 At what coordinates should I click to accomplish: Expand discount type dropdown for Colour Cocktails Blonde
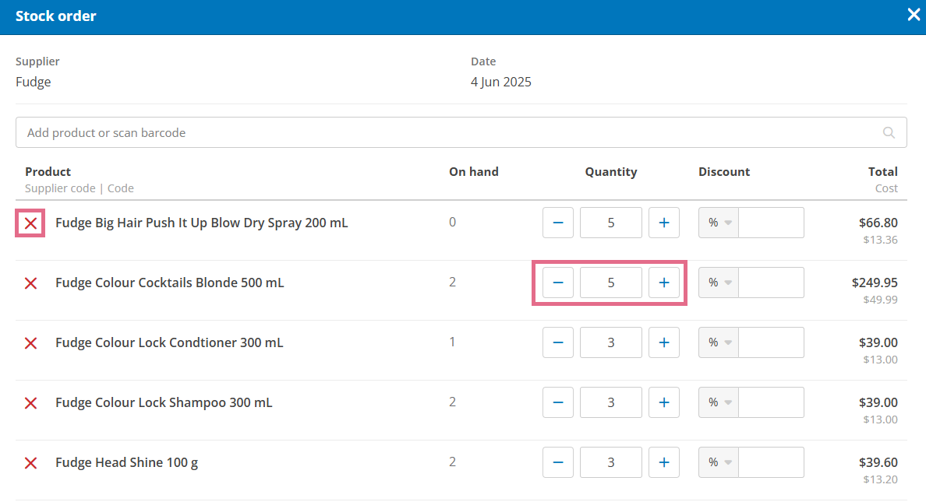[719, 283]
